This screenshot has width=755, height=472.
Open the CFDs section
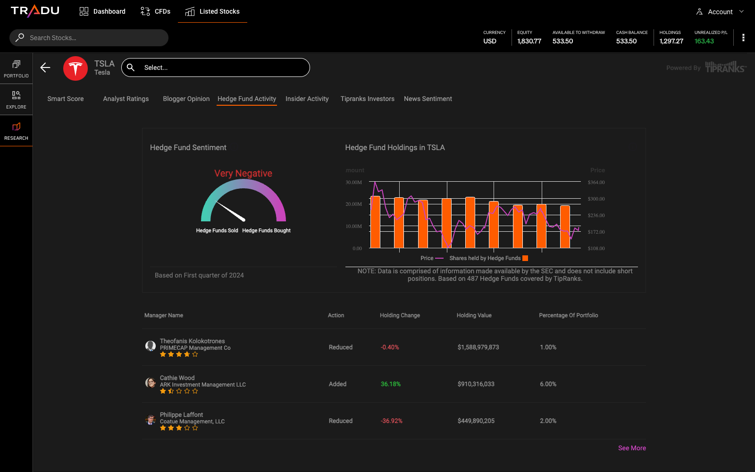click(x=155, y=11)
